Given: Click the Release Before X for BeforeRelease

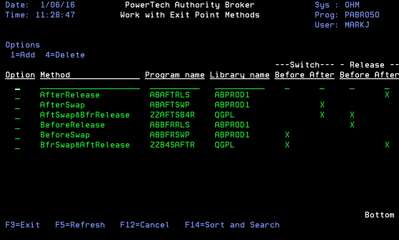Looking at the screenshot, I should point(352,125).
